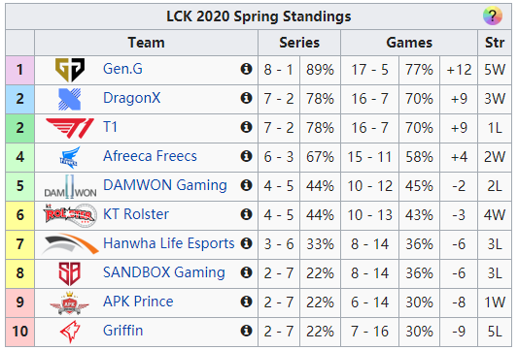Open the DragonX team link
Viewport: 518px width, 350px height.
(x=131, y=98)
